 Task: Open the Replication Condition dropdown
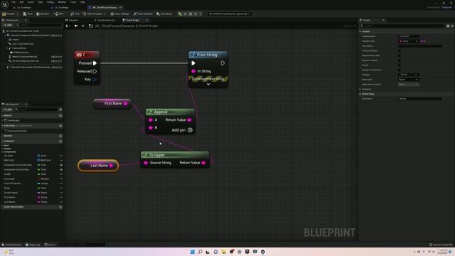(409, 84)
